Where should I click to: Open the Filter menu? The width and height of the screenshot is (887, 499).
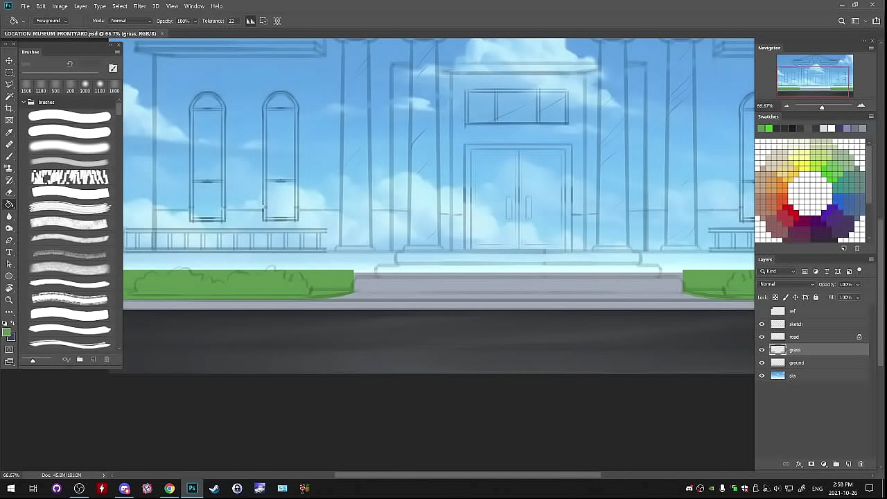tap(139, 6)
